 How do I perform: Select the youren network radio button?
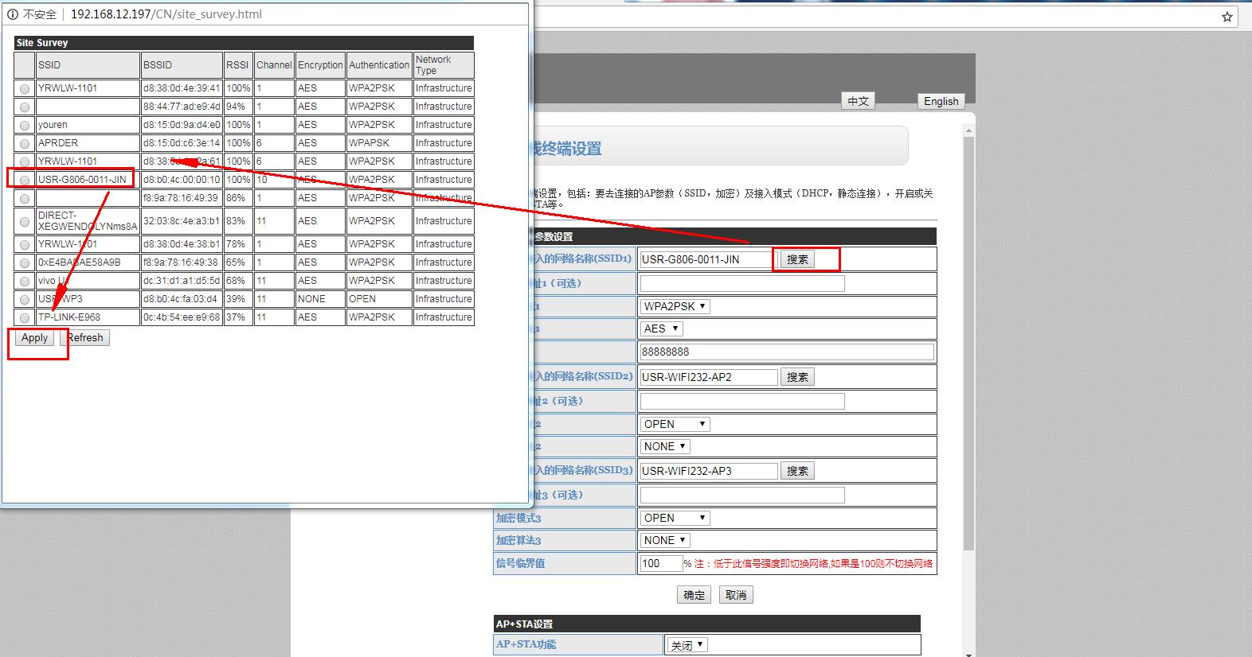click(25, 126)
